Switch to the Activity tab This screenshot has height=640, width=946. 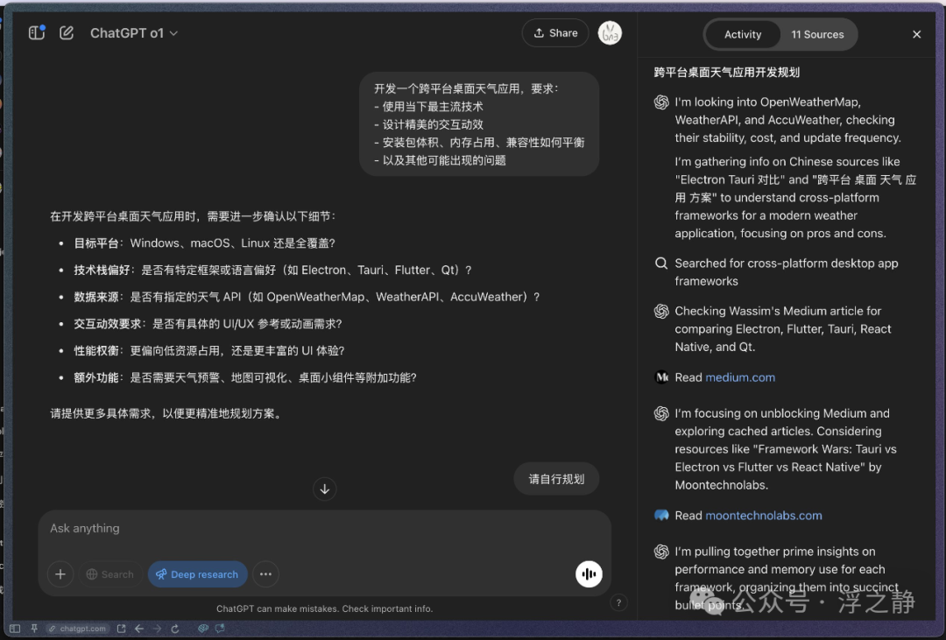pos(743,34)
